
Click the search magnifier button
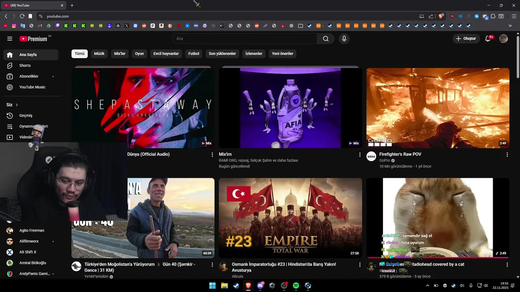point(326,39)
